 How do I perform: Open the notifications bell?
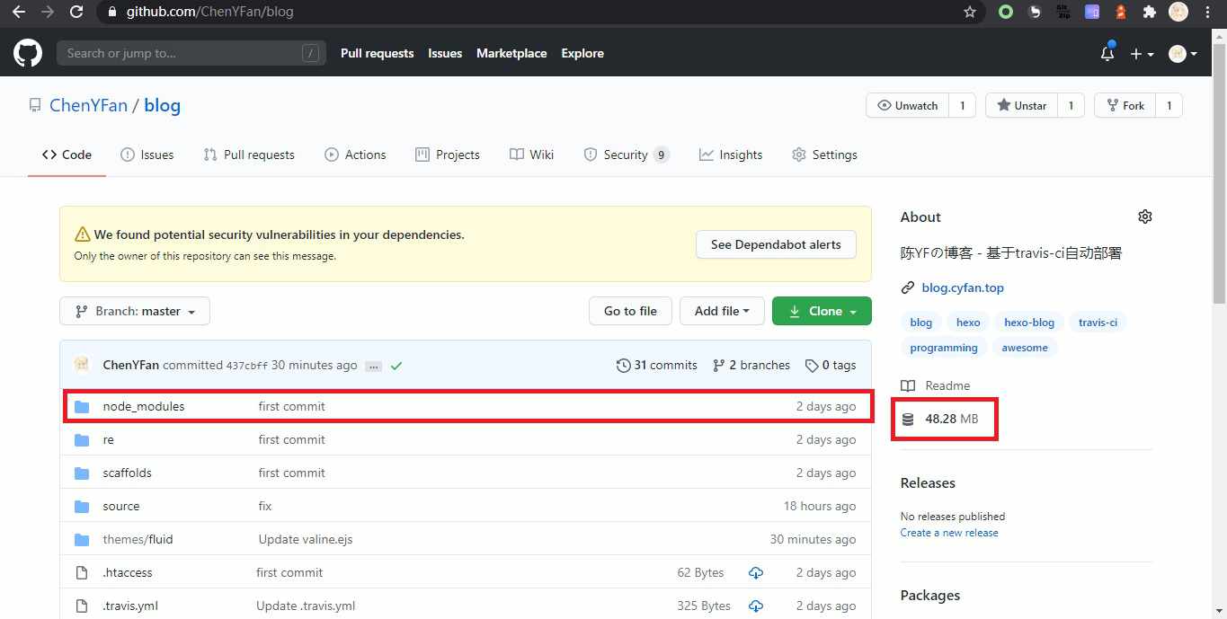1107,53
